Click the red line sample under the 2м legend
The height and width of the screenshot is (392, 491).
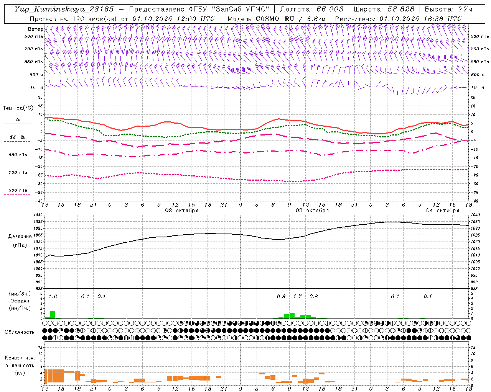[x=18, y=124]
